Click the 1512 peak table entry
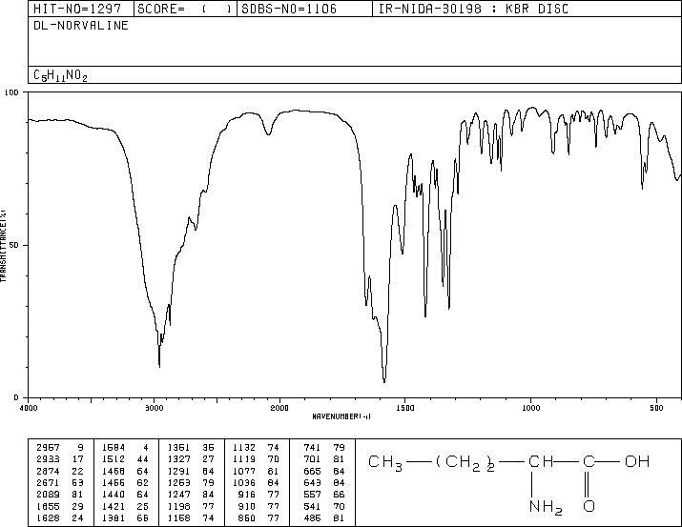Viewport: 682px width, 527px height. coord(114,458)
